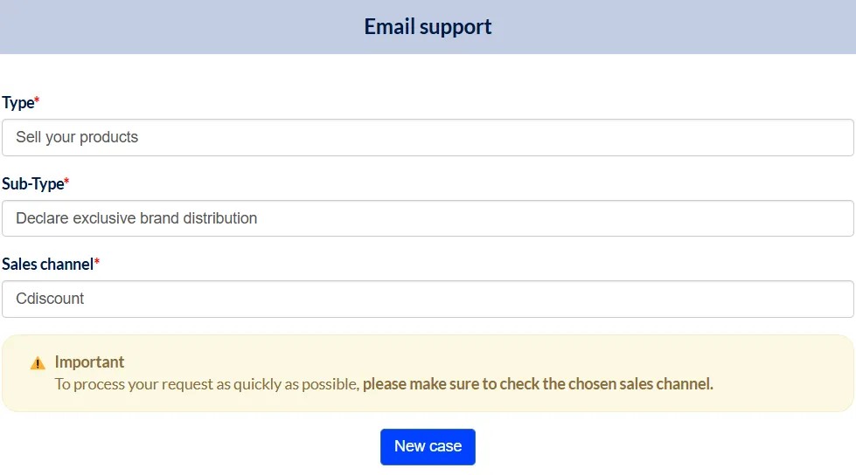The height and width of the screenshot is (475, 856).
Task: Select the 'Declare exclusive brand distribution' value
Action: click(136, 218)
